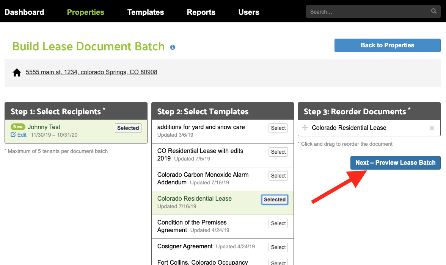Click the search magnifier icon

point(433,11)
